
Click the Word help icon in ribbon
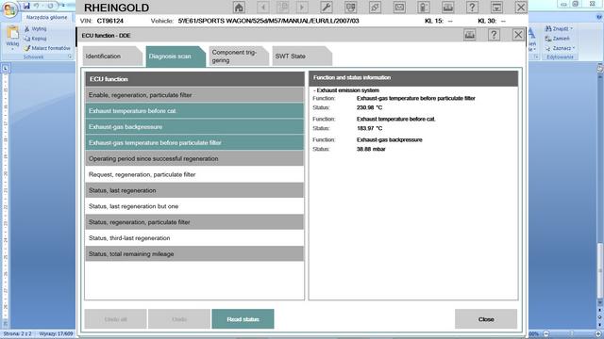click(599, 17)
